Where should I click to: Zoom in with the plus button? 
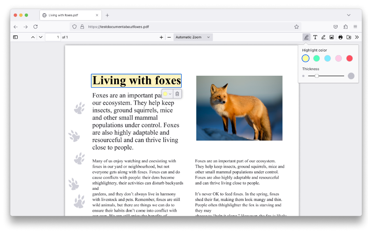161,37
